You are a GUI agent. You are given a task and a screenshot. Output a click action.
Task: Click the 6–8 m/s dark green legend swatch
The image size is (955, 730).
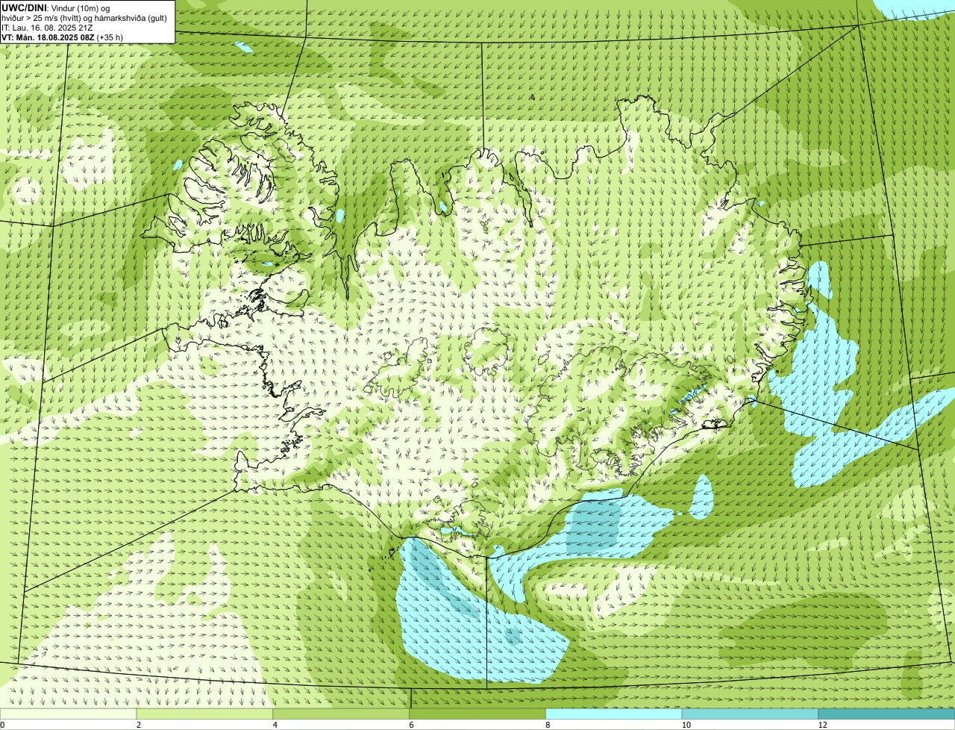[x=477, y=714]
